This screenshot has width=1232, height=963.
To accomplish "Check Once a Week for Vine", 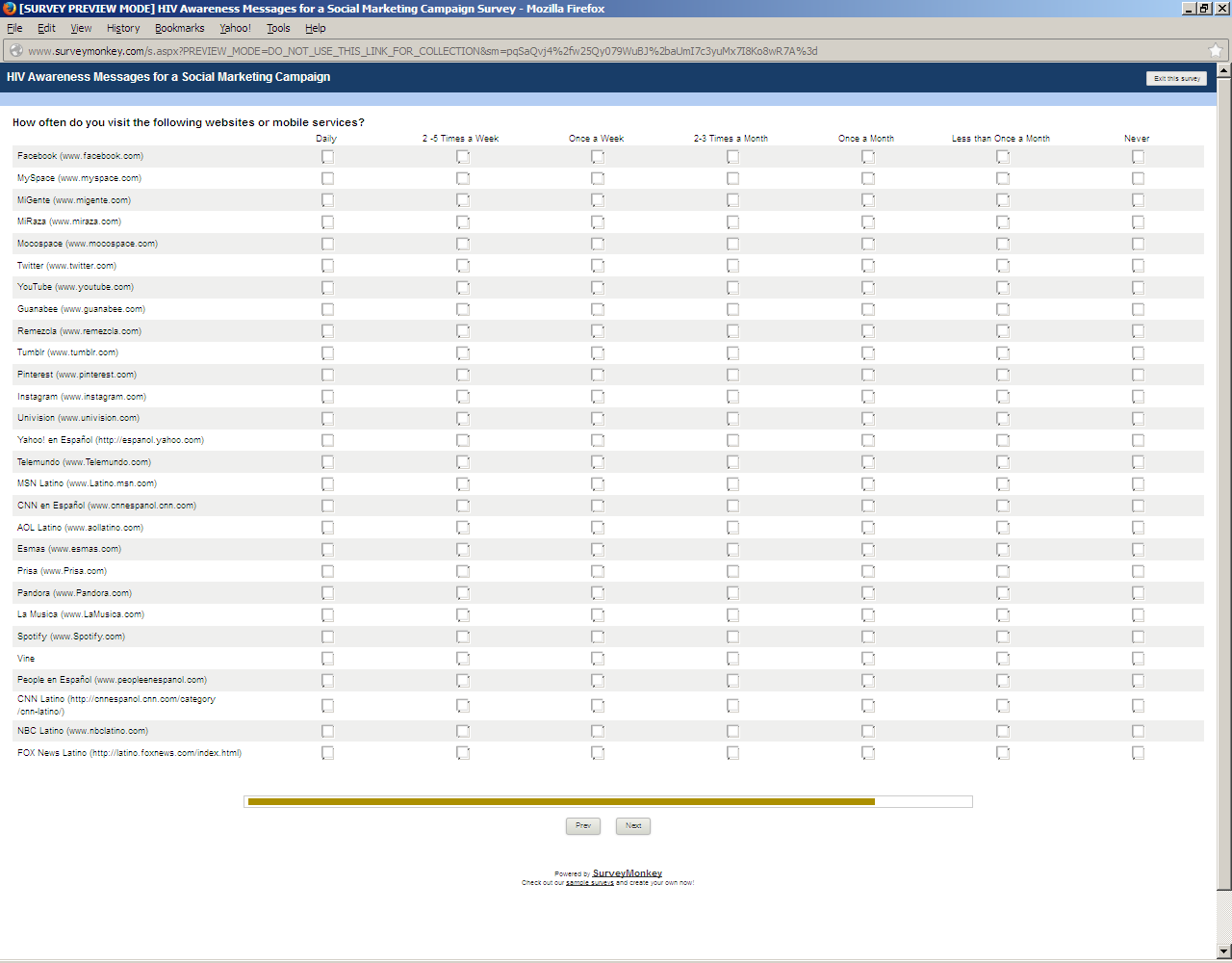I will point(598,659).
